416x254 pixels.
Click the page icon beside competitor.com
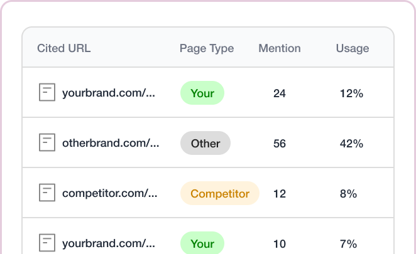47,193
